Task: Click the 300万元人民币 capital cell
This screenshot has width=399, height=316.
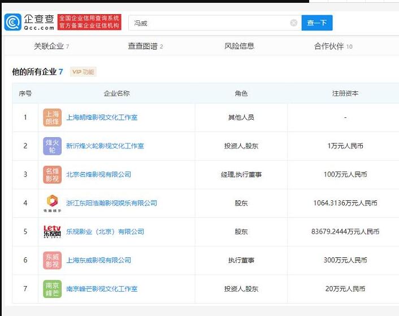Action: (345, 260)
